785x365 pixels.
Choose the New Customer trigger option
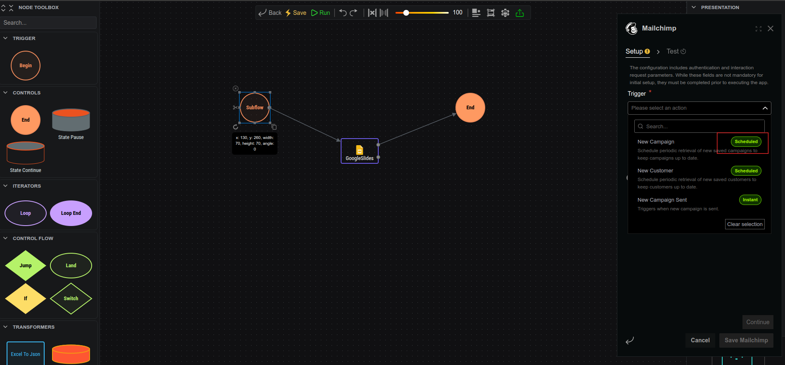coord(699,178)
